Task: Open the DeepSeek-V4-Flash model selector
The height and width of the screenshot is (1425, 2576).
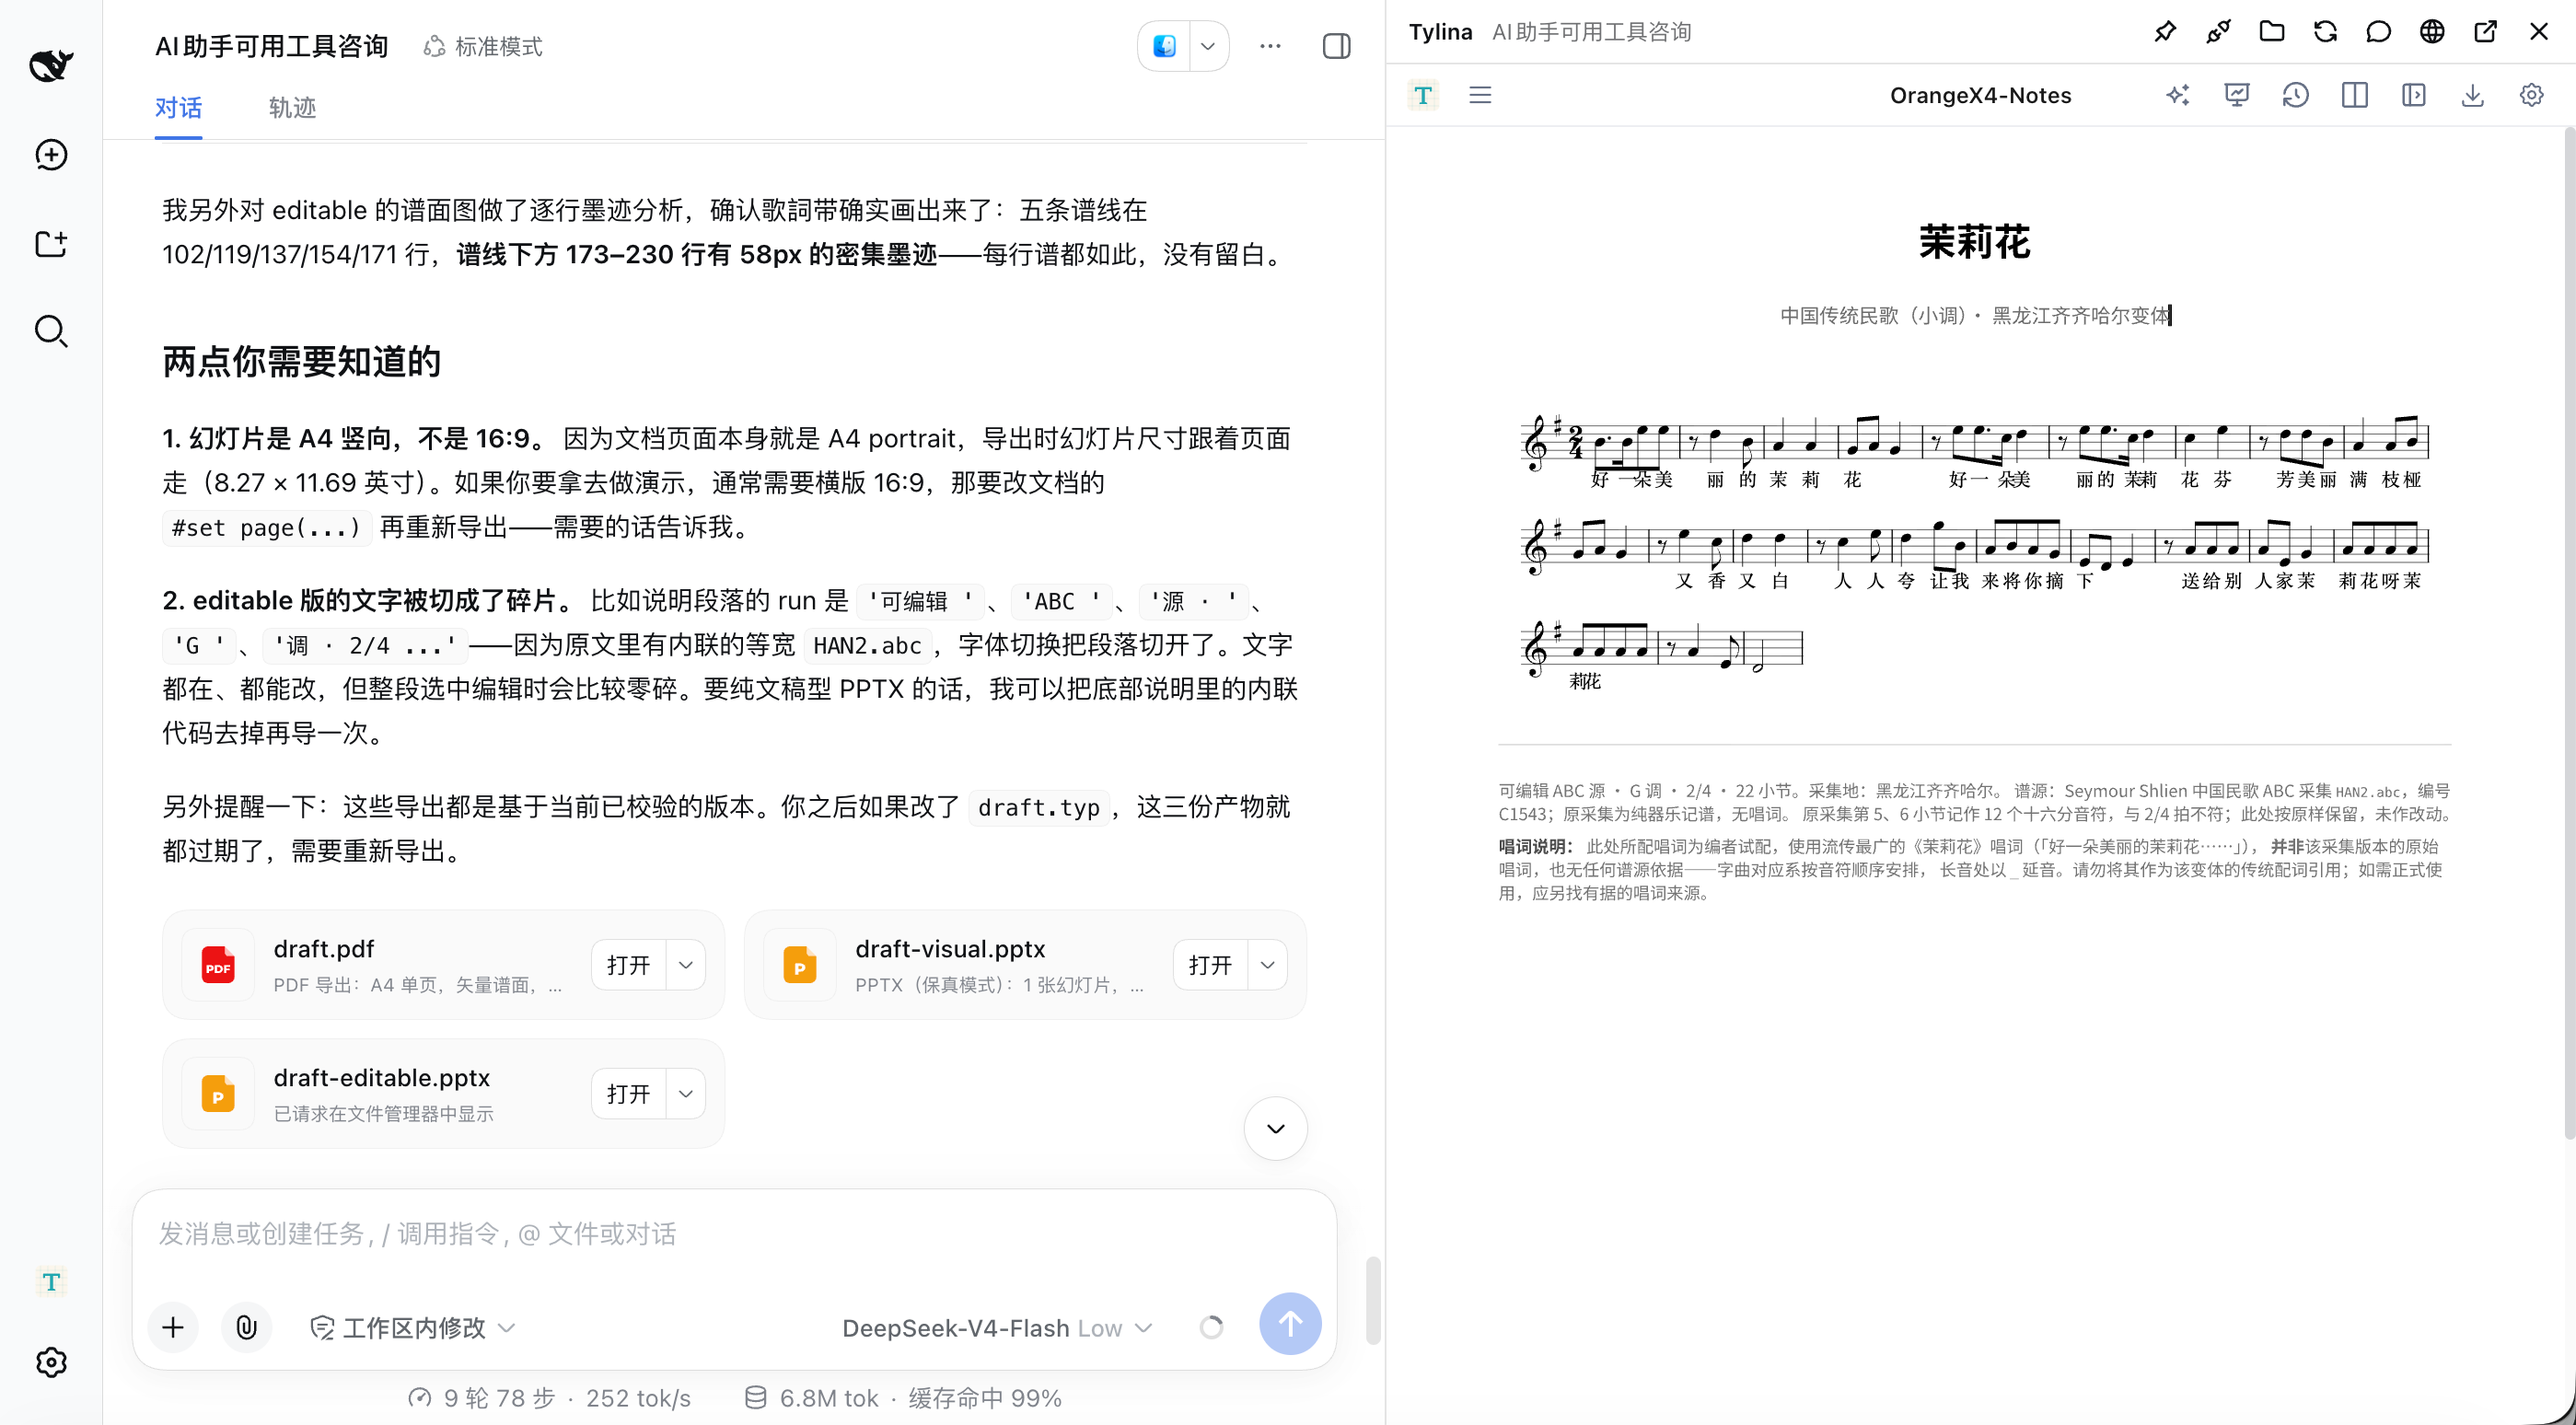Action: pos(997,1327)
